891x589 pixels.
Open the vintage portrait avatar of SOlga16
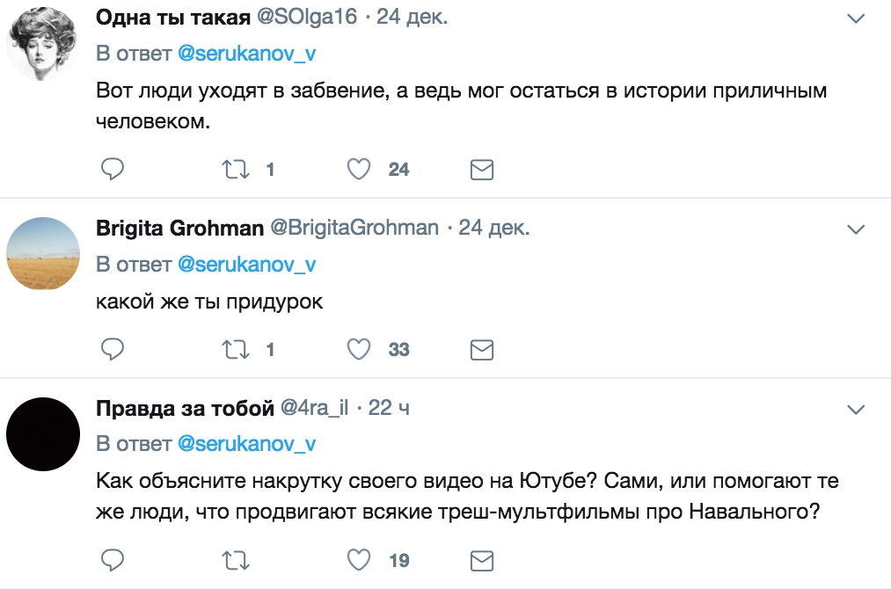[x=43, y=42]
